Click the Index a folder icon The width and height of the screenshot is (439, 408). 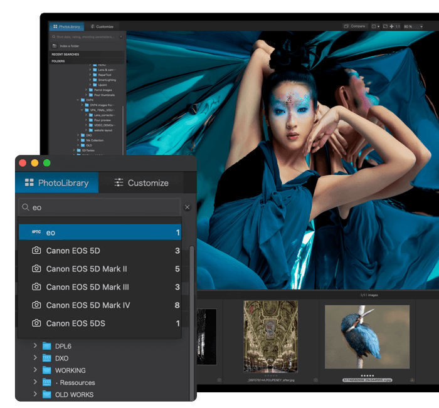tap(55, 46)
